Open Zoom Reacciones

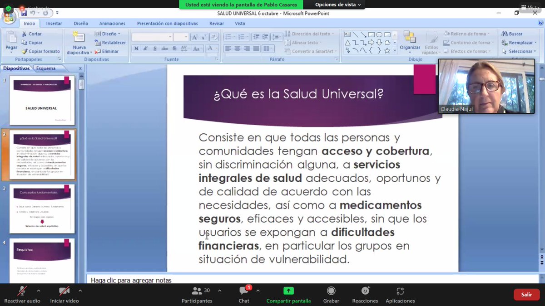(x=365, y=295)
